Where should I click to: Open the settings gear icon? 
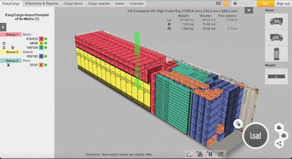click(x=235, y=4)
